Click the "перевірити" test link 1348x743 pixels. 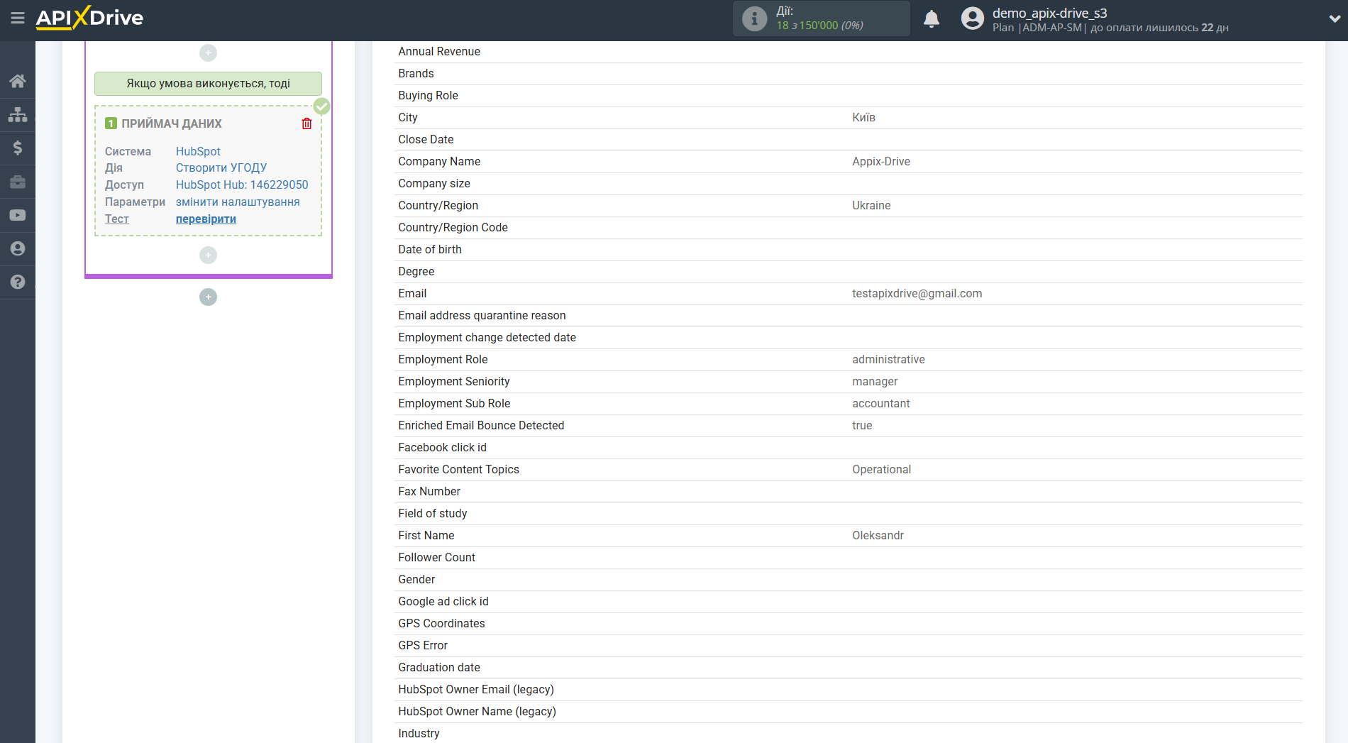tap(206, 219)
